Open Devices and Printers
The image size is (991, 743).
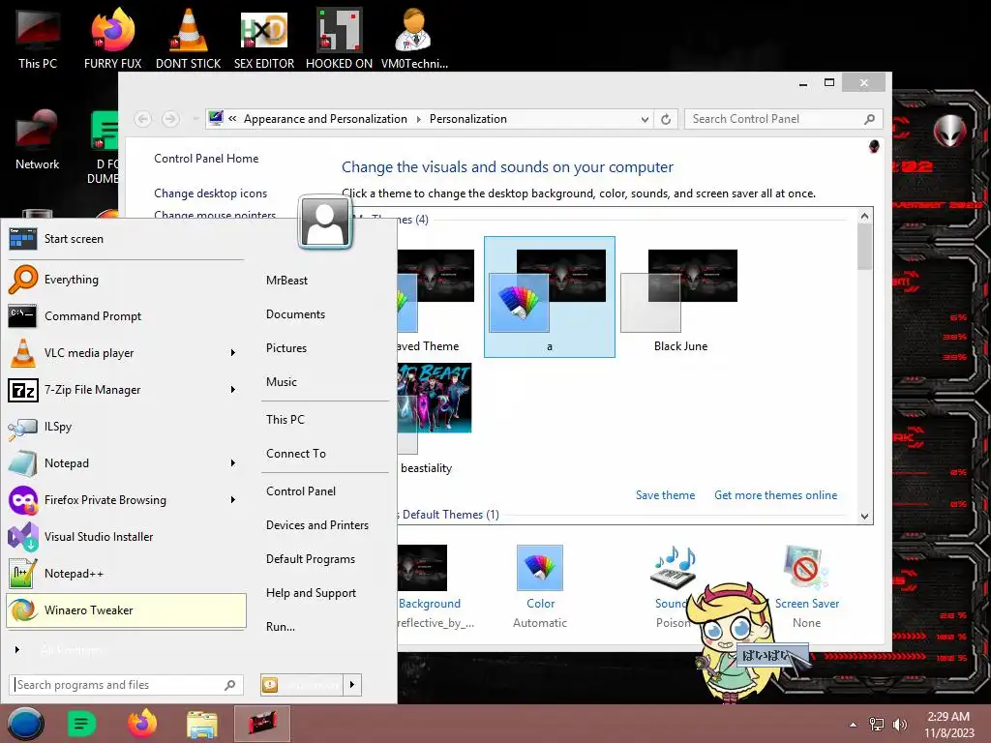(317, 525)
